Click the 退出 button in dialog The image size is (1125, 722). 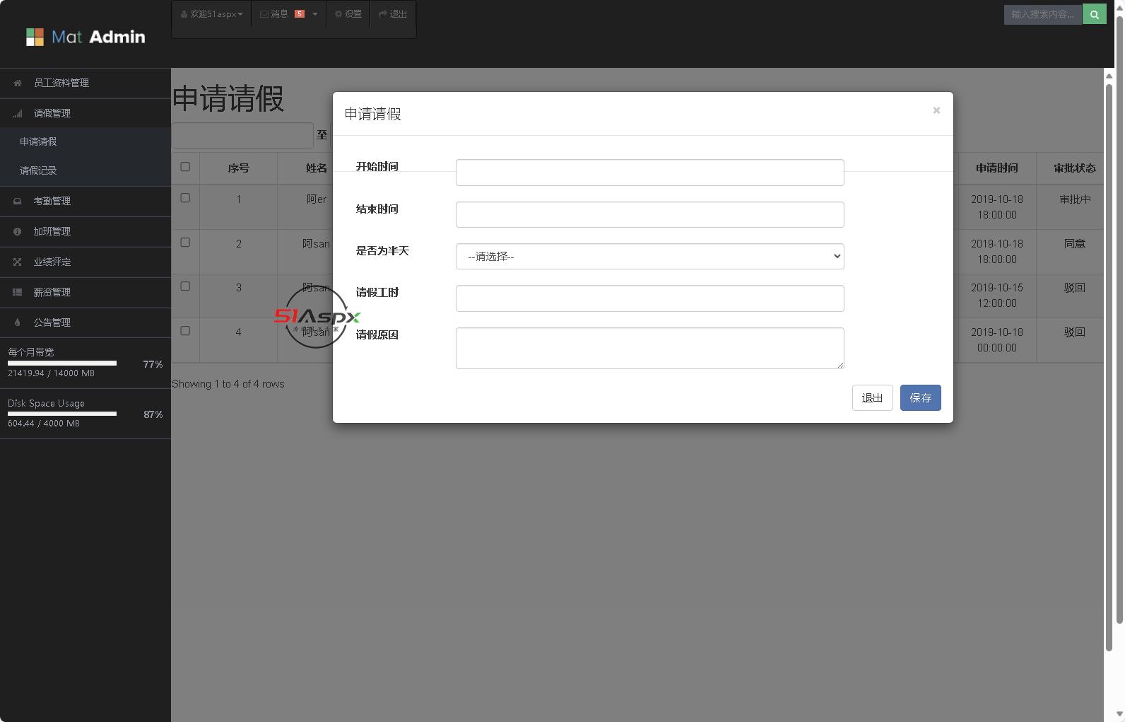click(872, 398)
